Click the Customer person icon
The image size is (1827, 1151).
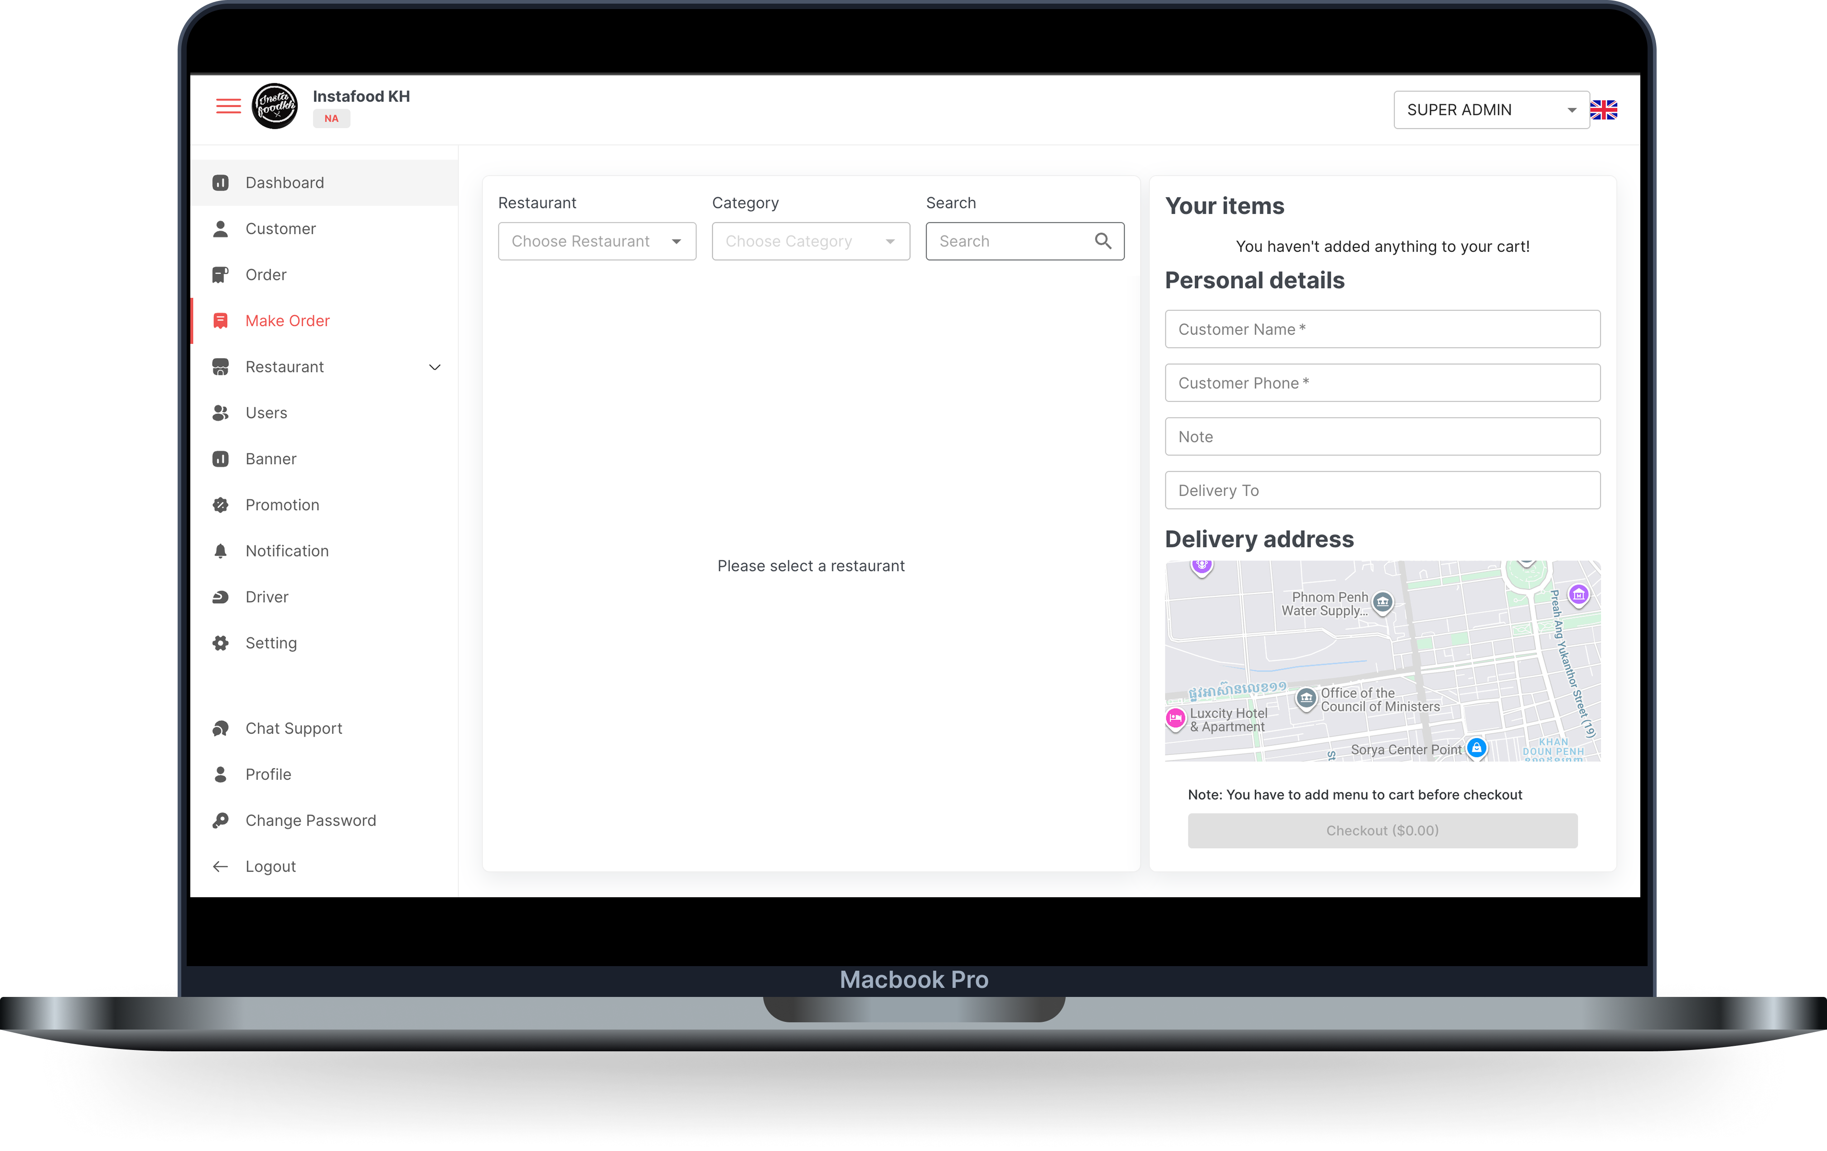pyautogui.click(x=221, y=228)
